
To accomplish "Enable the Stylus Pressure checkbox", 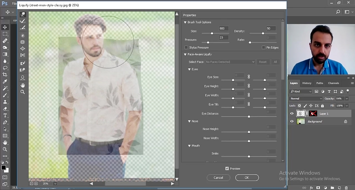I will 186,47.
